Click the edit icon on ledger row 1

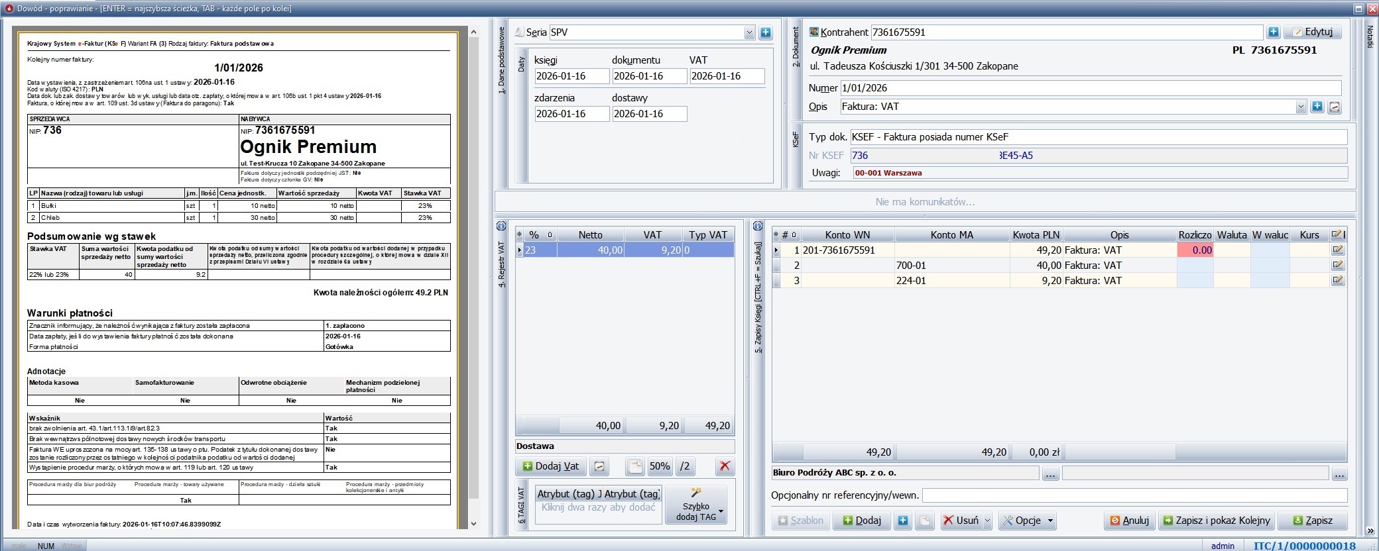tap(1337, 250)
